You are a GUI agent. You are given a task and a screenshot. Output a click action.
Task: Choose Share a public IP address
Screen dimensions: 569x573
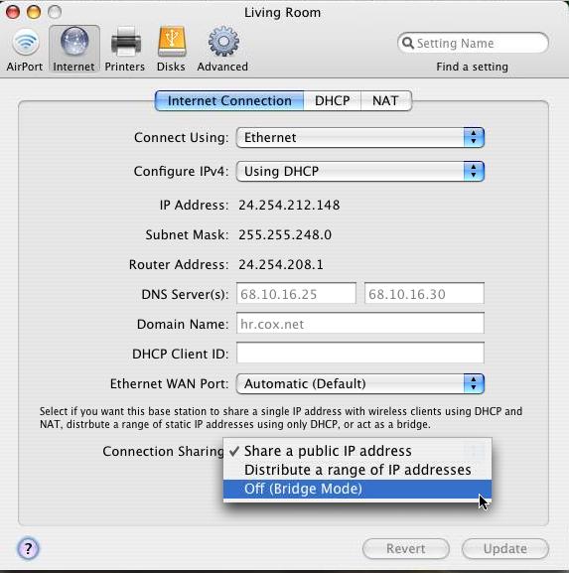tap(357, 451)
